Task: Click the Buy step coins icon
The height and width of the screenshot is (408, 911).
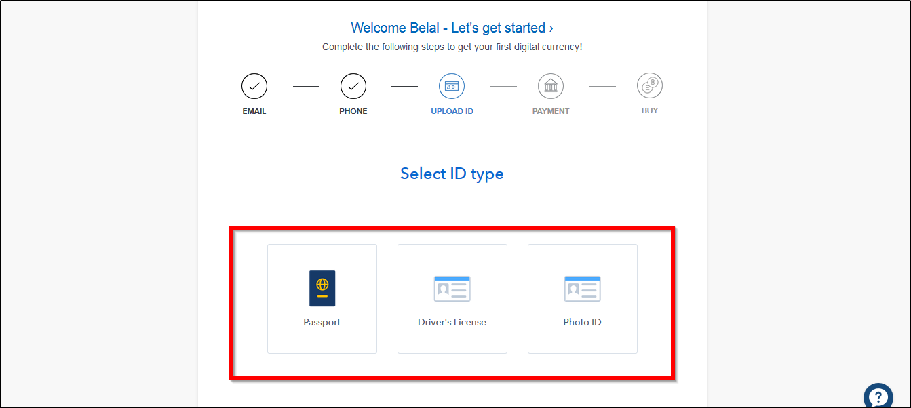Action: tap(650, 86)
